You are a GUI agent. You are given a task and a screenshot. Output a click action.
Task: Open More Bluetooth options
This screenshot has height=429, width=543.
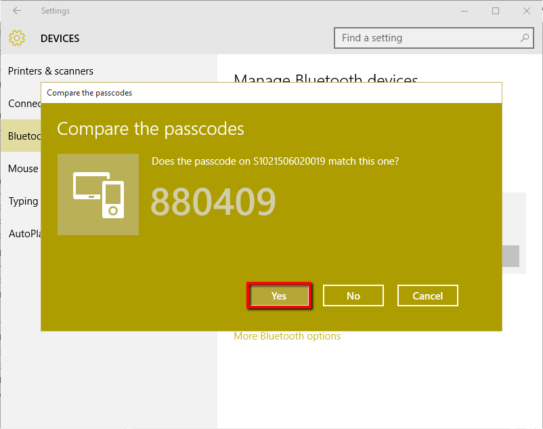pos(287,335)
